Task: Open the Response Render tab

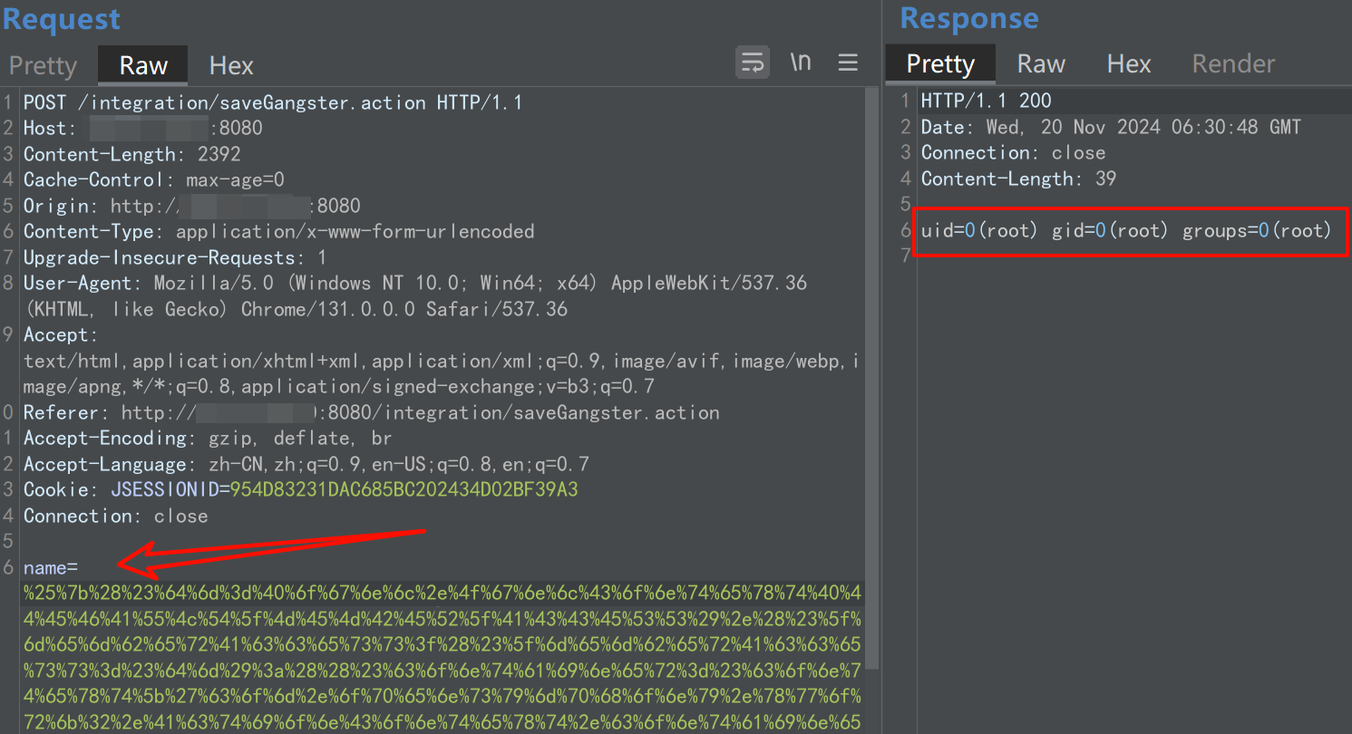Action: 1233,63
